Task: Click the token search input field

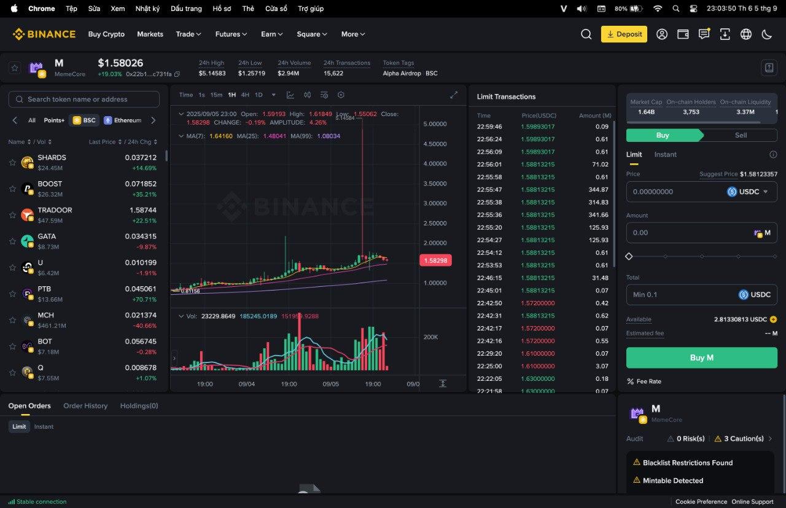Action: pyautogui.click(x=84, y=100)
